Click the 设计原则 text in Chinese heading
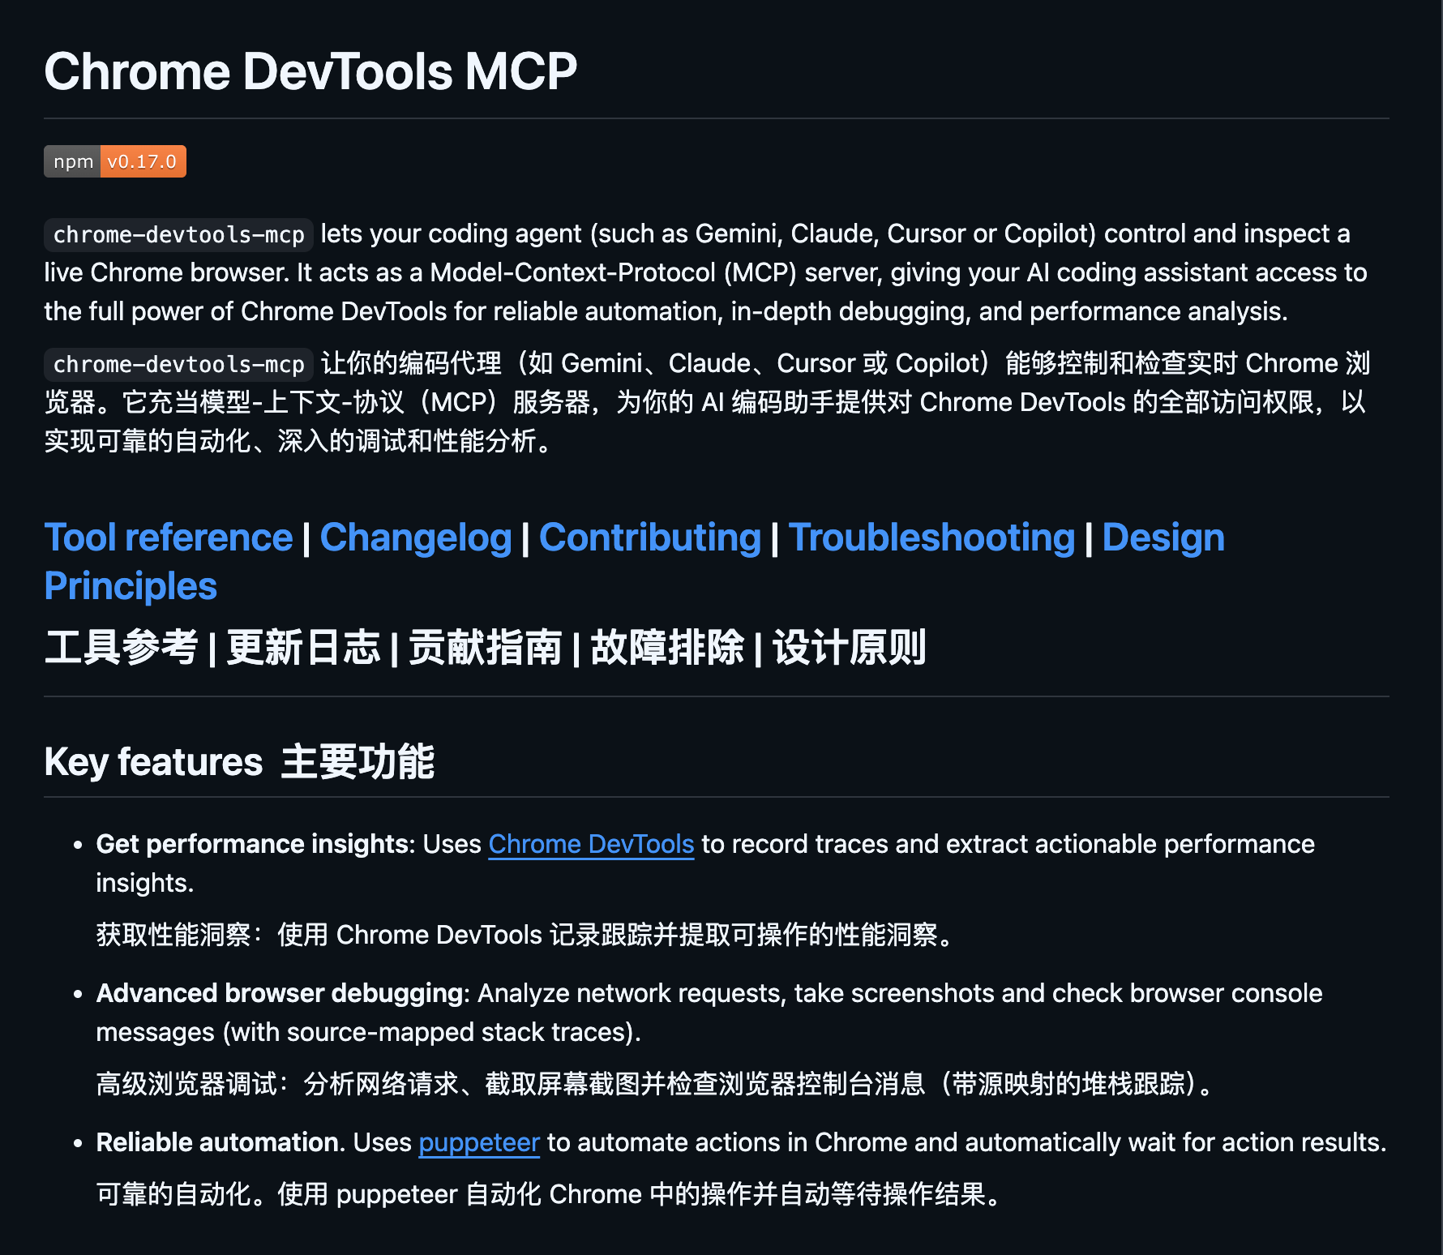Viewport: 1443px width, 1255px height. click(849, 648)
